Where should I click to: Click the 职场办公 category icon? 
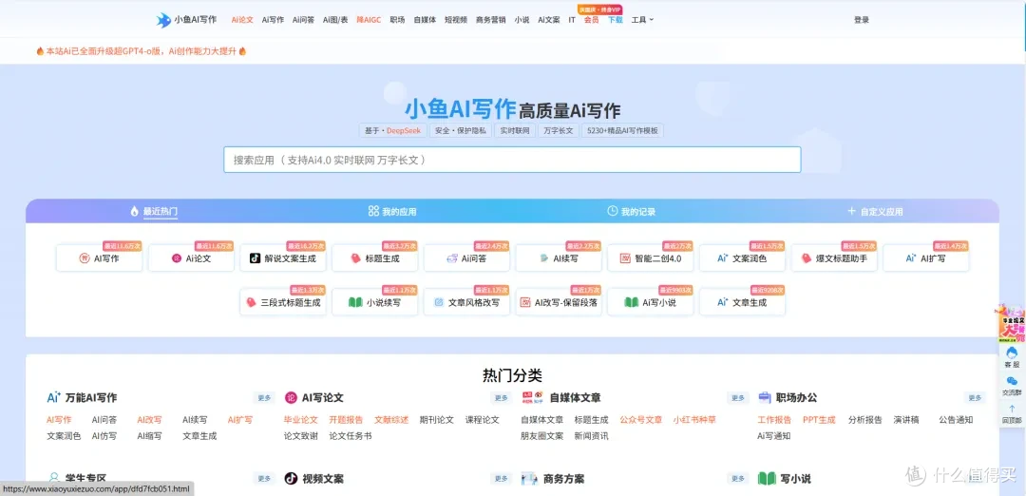(764, 397)
